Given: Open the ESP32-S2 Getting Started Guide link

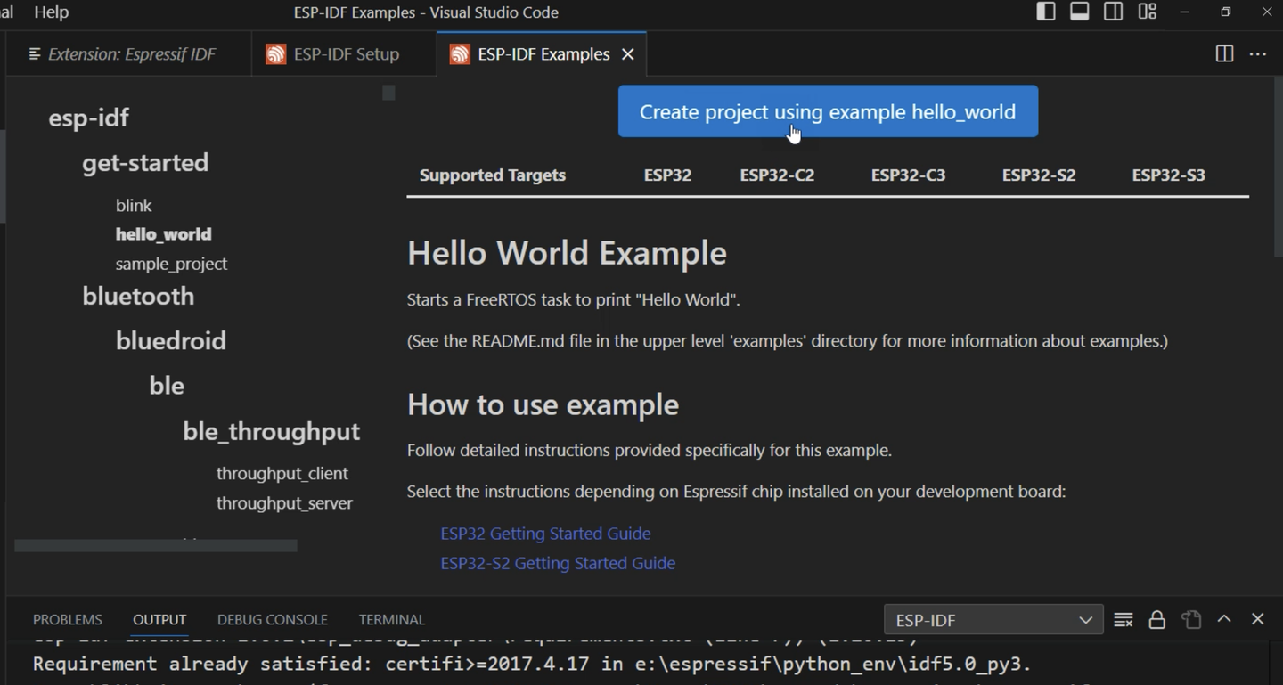Looking at the screenshot, I should 558,563.
